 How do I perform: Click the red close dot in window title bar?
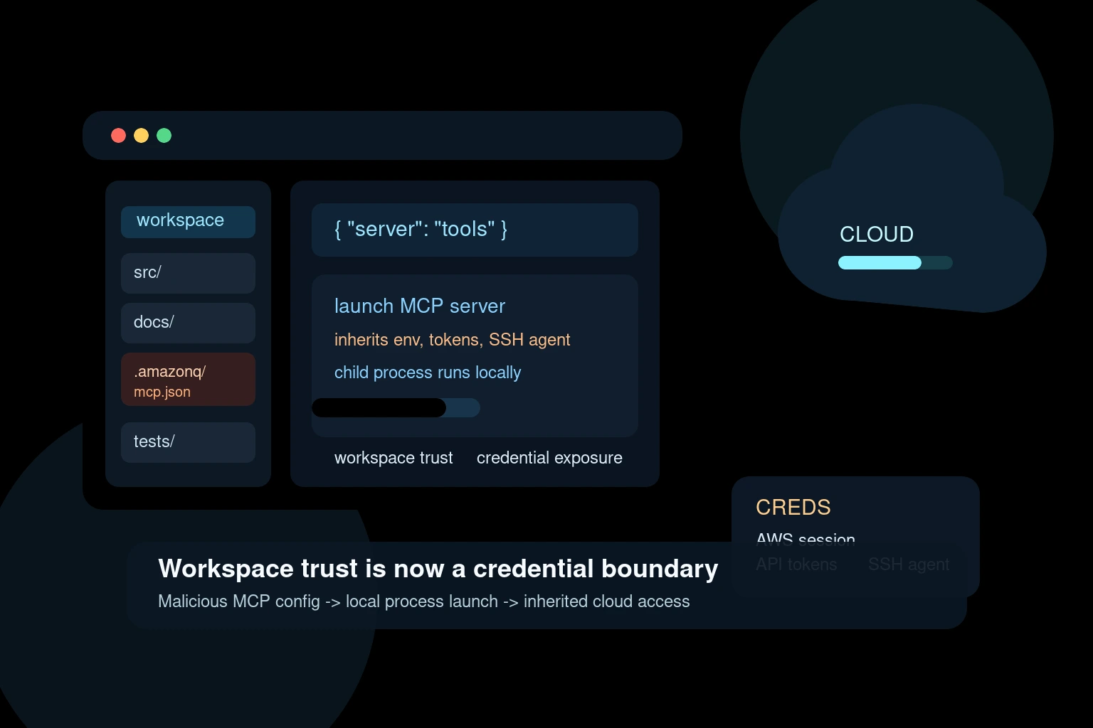(119, 135)
